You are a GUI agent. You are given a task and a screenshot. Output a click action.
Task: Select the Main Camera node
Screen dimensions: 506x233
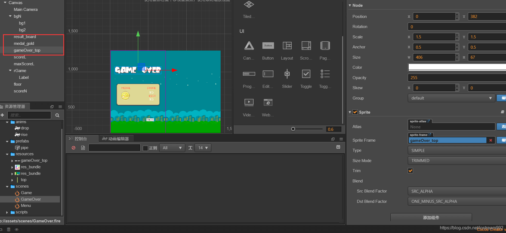26,10
